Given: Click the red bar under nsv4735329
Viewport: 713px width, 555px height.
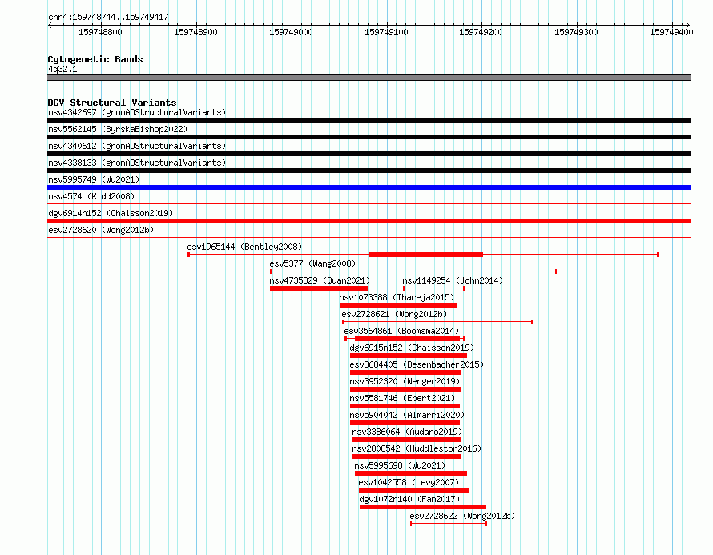Looking at the screenshot, I should click(319, 288).
